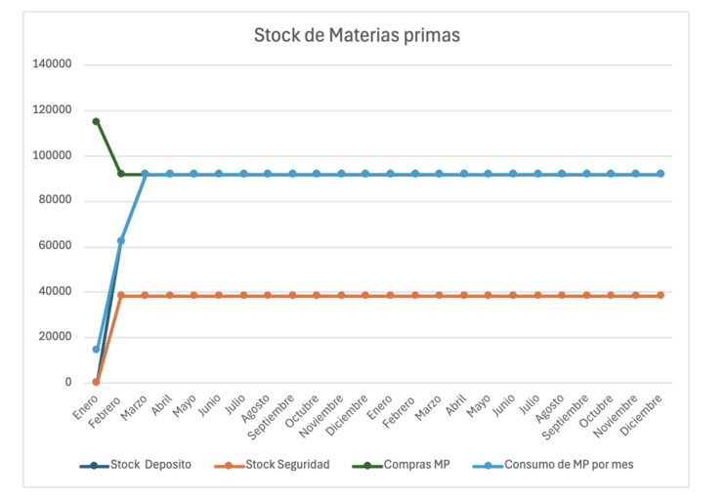Click the 120000 value on the y-axis
The width and height of the screenshot is (725, 498).
(x=51, y=110)
